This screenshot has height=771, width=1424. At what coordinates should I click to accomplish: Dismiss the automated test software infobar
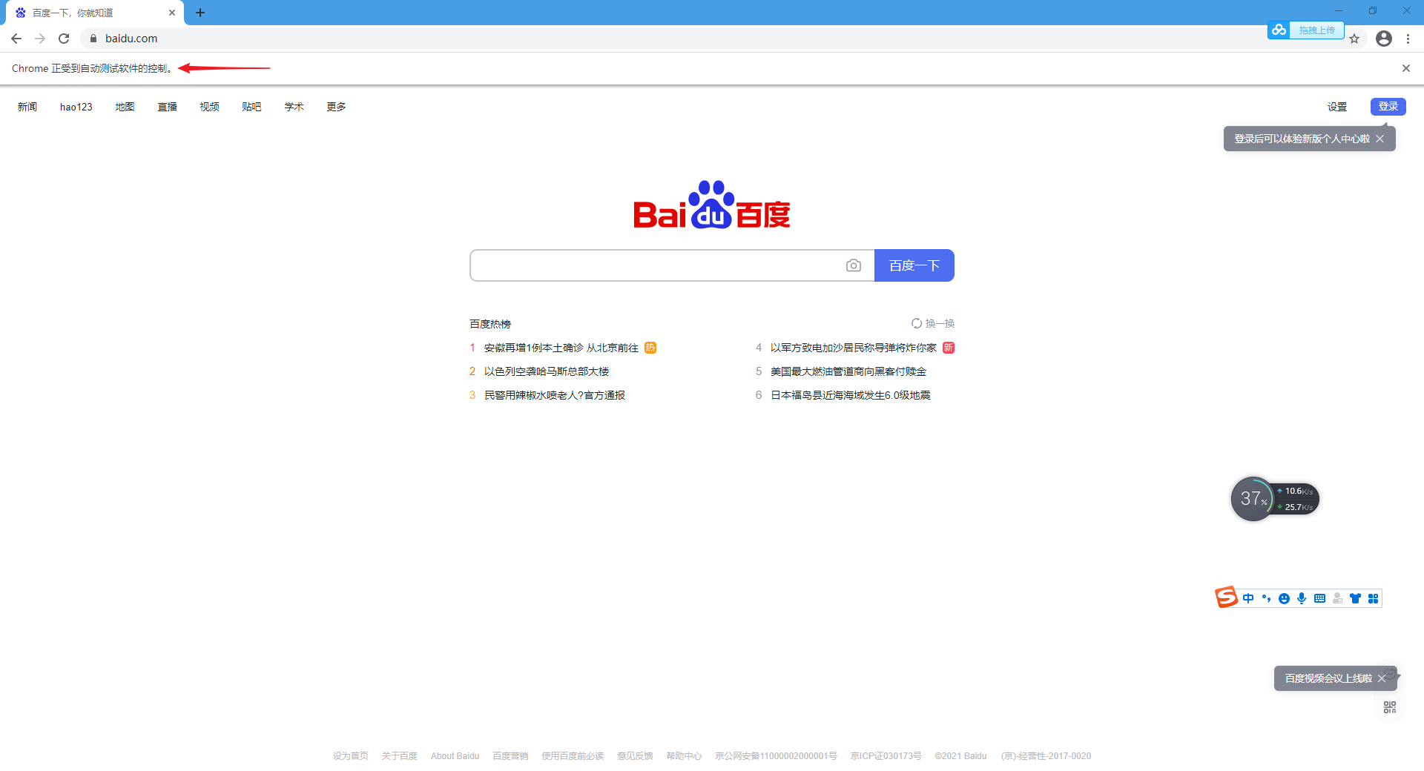click(x=1406, y=68)
